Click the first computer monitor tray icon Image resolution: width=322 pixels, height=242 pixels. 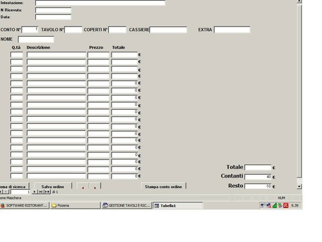pos(262,206)
